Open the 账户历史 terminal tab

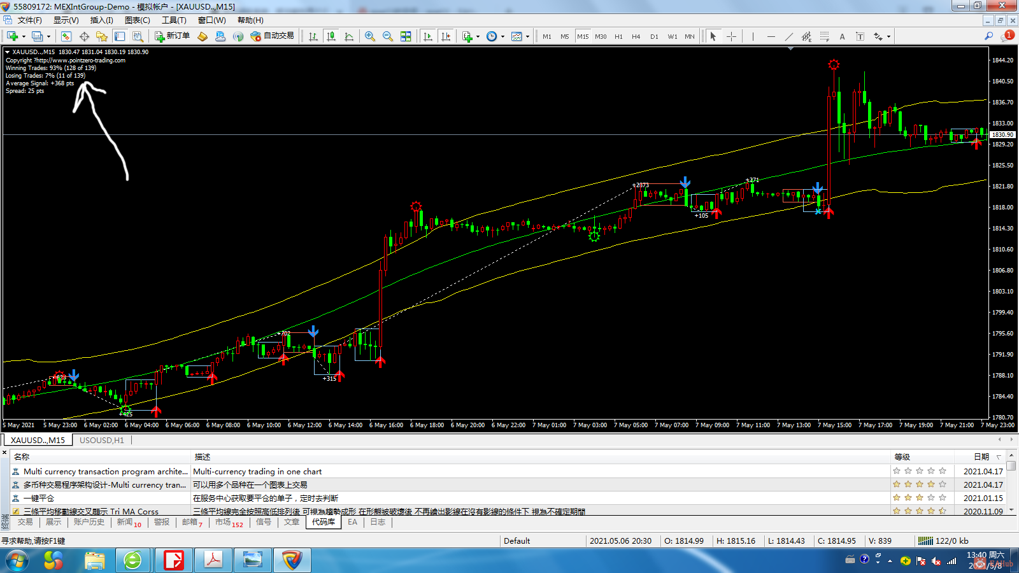coord(89,522)
